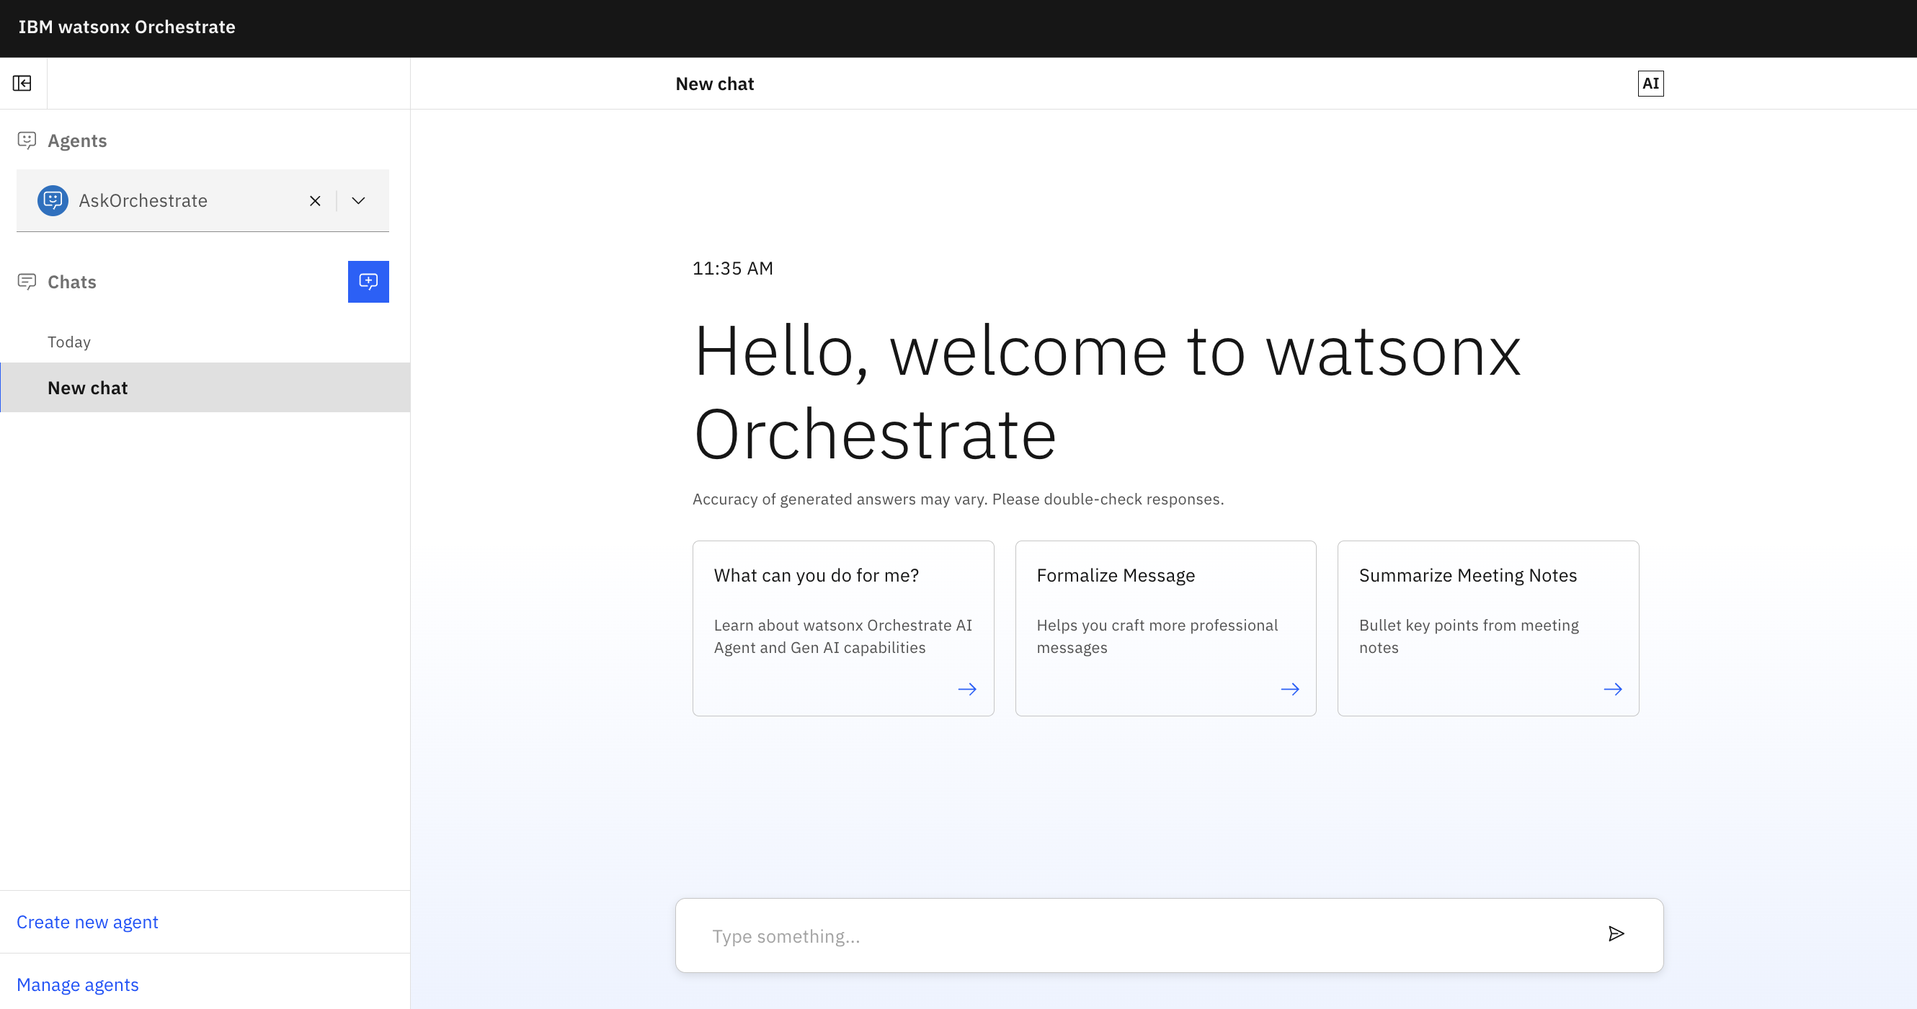Click the New chat header title
This screenshot has width=1917, height=1009.
[x=714, y=84]
